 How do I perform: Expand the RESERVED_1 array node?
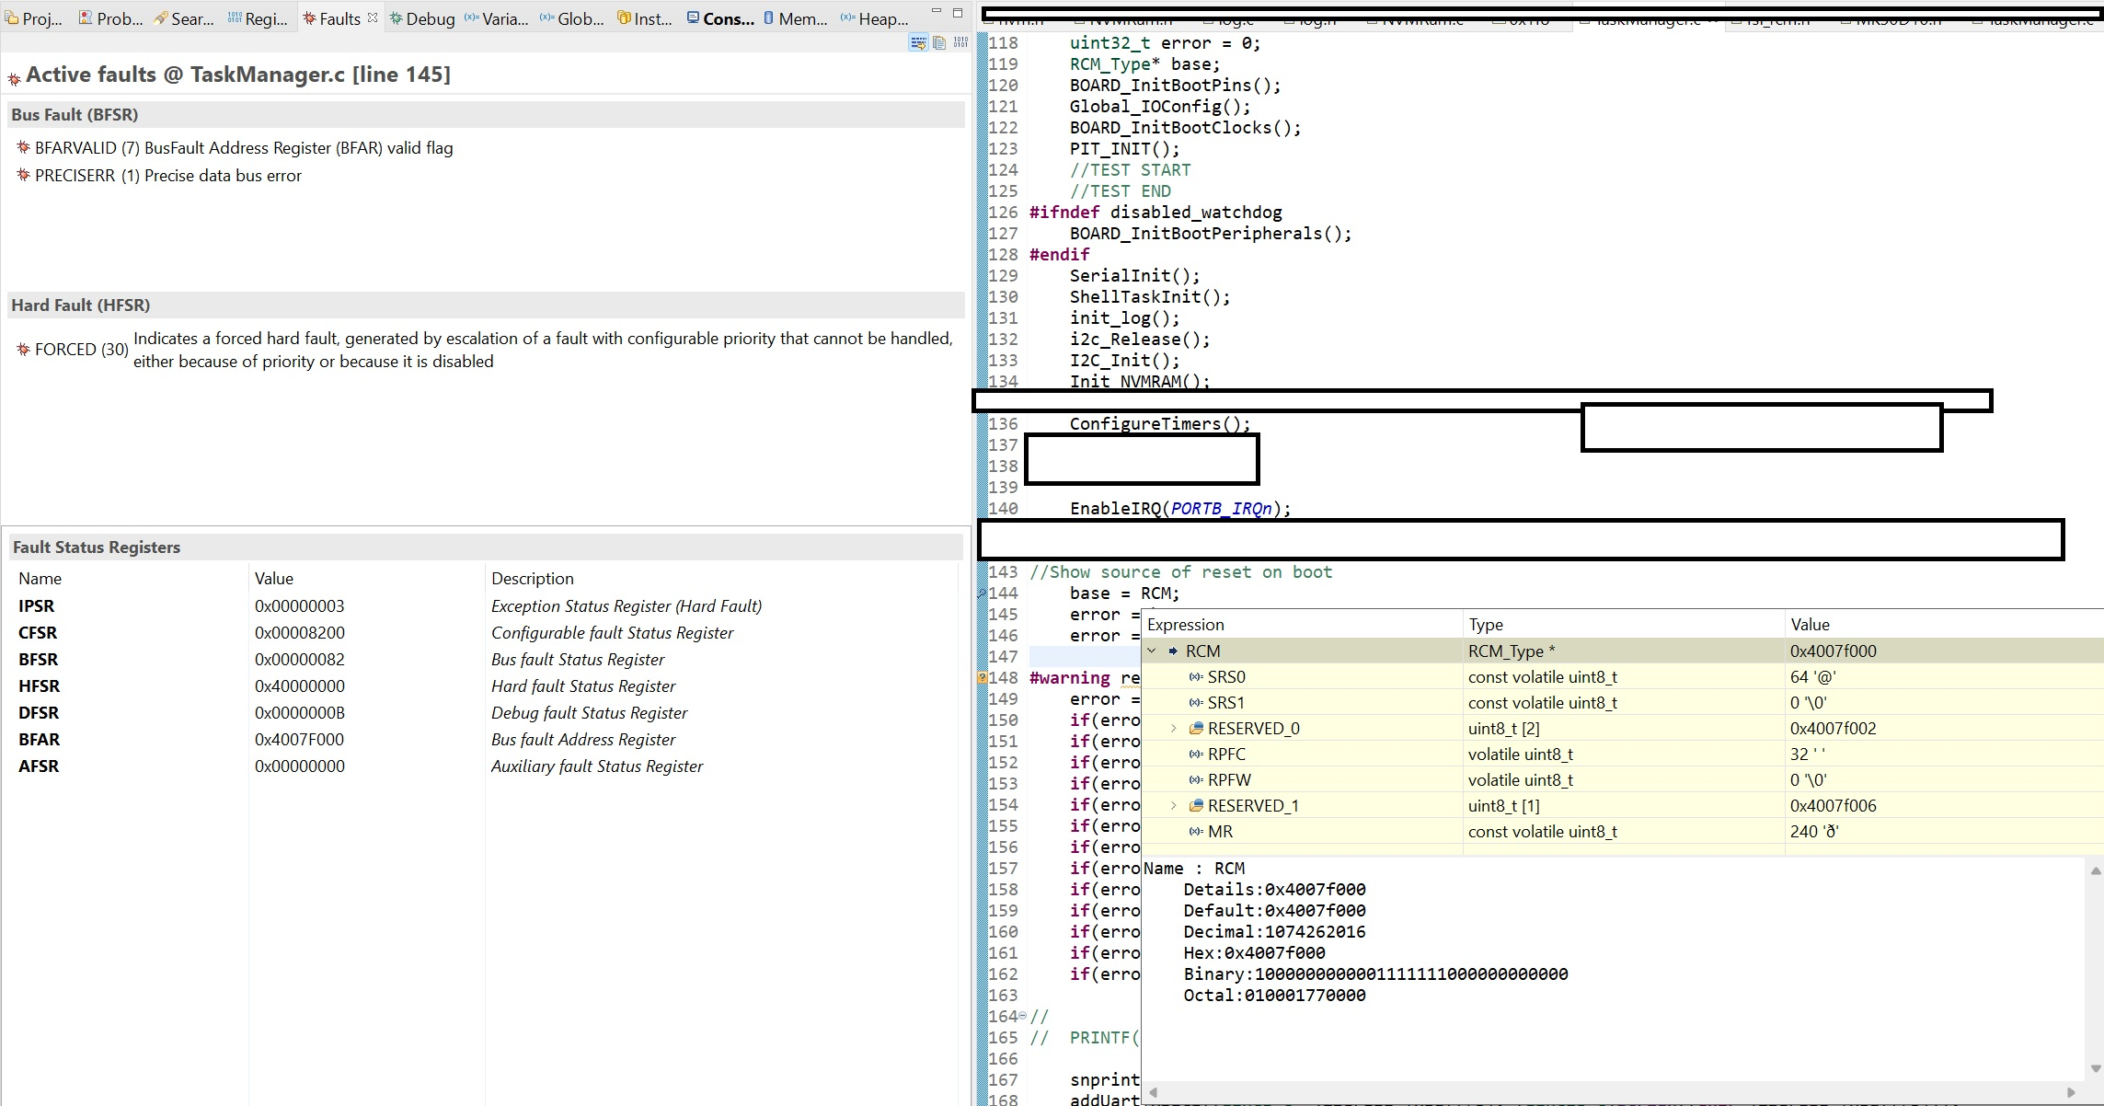click(1174, 806)
